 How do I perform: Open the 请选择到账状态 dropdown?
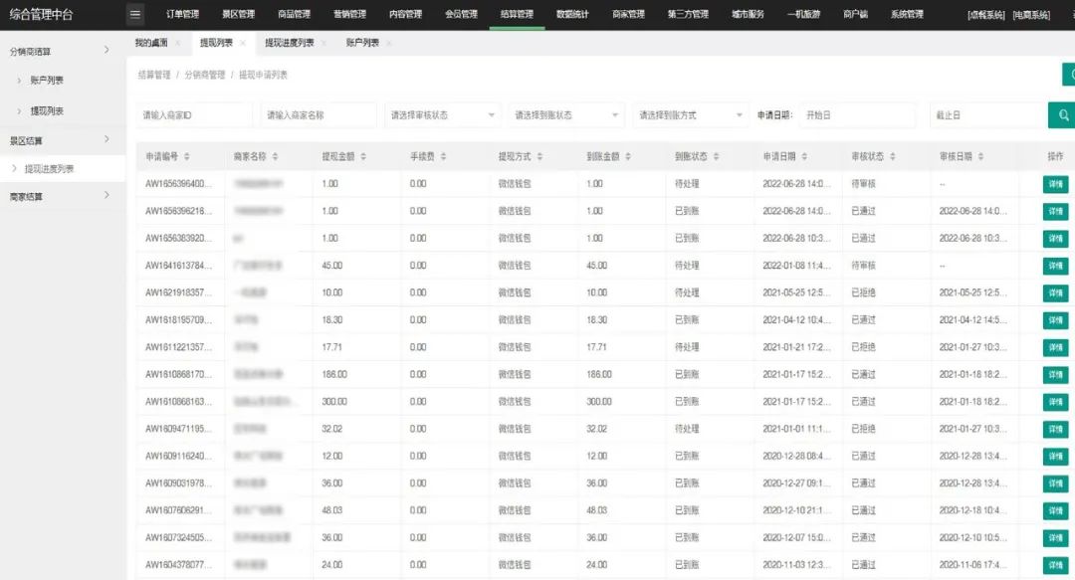click(x=566, y=115)
